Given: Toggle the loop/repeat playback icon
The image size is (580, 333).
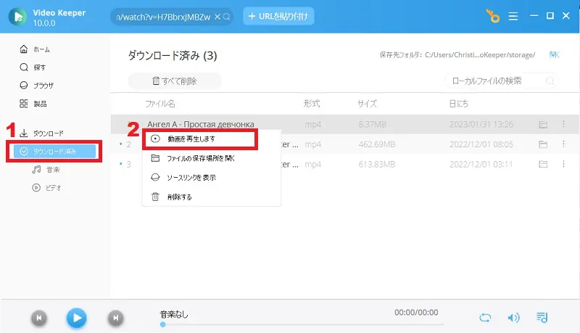Looking at the screenshot, I should click(x=486, y=317).
